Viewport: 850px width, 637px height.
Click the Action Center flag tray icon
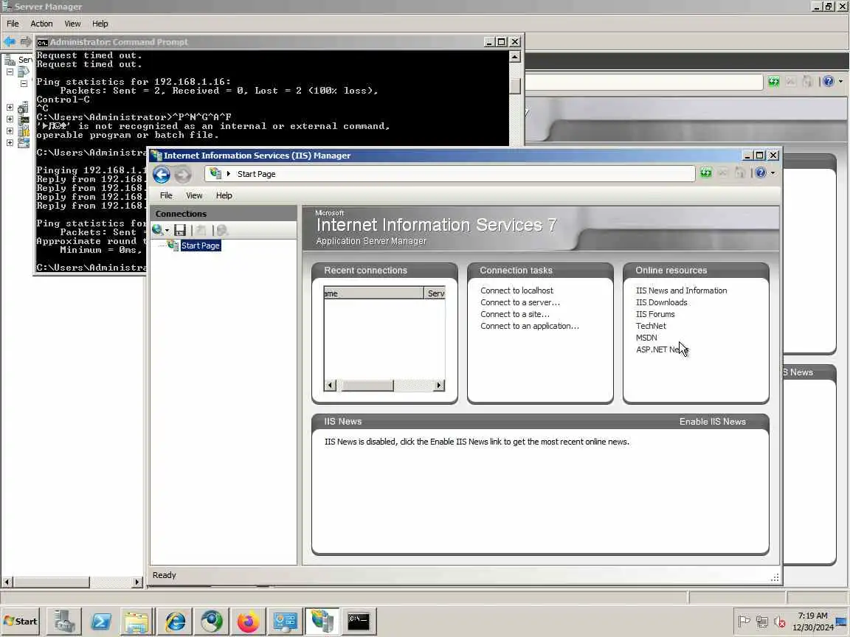[x=744, y=622]
